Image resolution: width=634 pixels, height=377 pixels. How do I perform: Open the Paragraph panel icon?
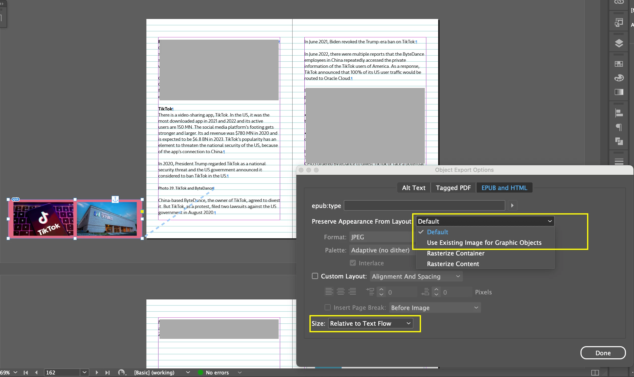[619, 127]
